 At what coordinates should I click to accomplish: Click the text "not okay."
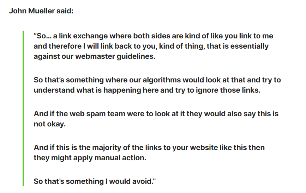50,124
